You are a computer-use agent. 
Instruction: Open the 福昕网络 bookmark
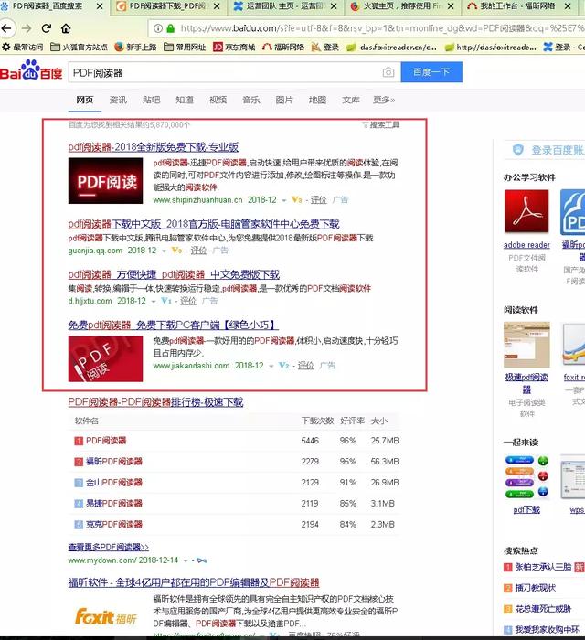tap(283, 47)
